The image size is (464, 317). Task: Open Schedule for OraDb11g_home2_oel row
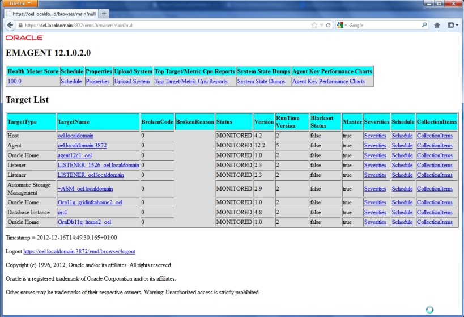pyautogui.click(x=402, y=222)
